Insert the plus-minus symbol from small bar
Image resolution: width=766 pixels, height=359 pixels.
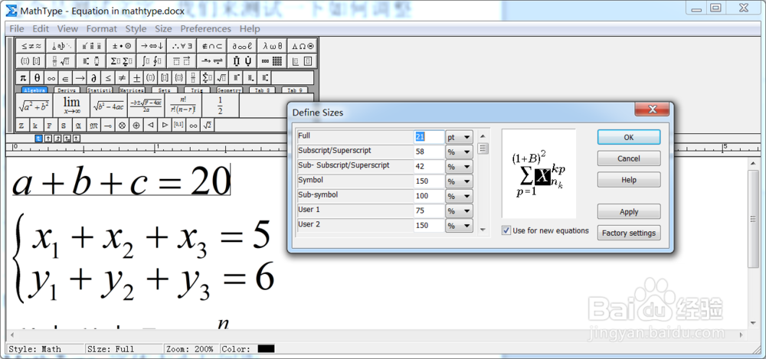tap(137, 77)
